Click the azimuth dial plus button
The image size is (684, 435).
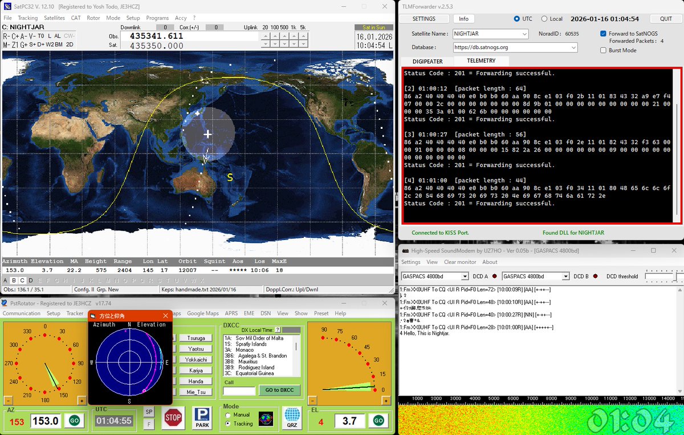tap(82, 401)
